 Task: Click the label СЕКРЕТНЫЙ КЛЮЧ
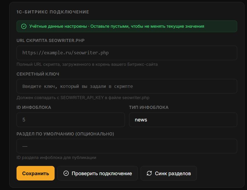tap(38, 74)
